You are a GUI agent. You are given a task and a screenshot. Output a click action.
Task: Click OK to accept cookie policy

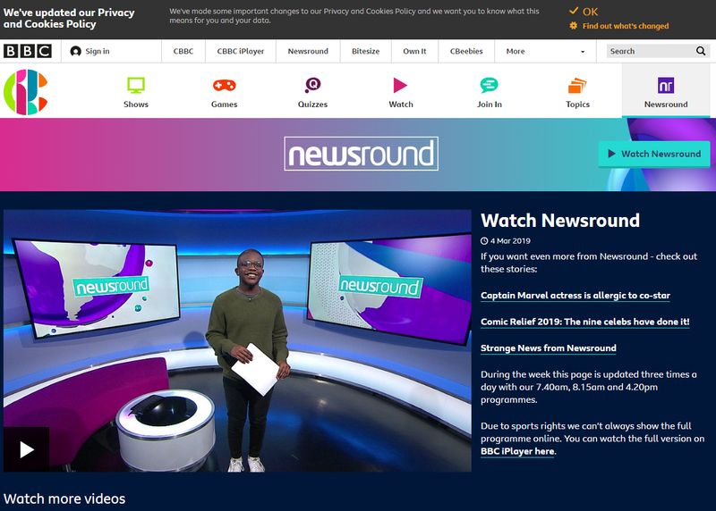[x=590, y=12]
